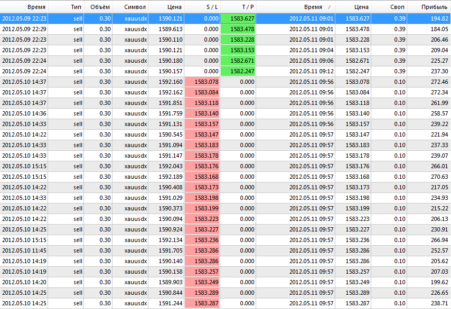Click the sell cell in the profit 184.05 row
The height and width of the screenshot is (309, 451).
coord(78,29)
